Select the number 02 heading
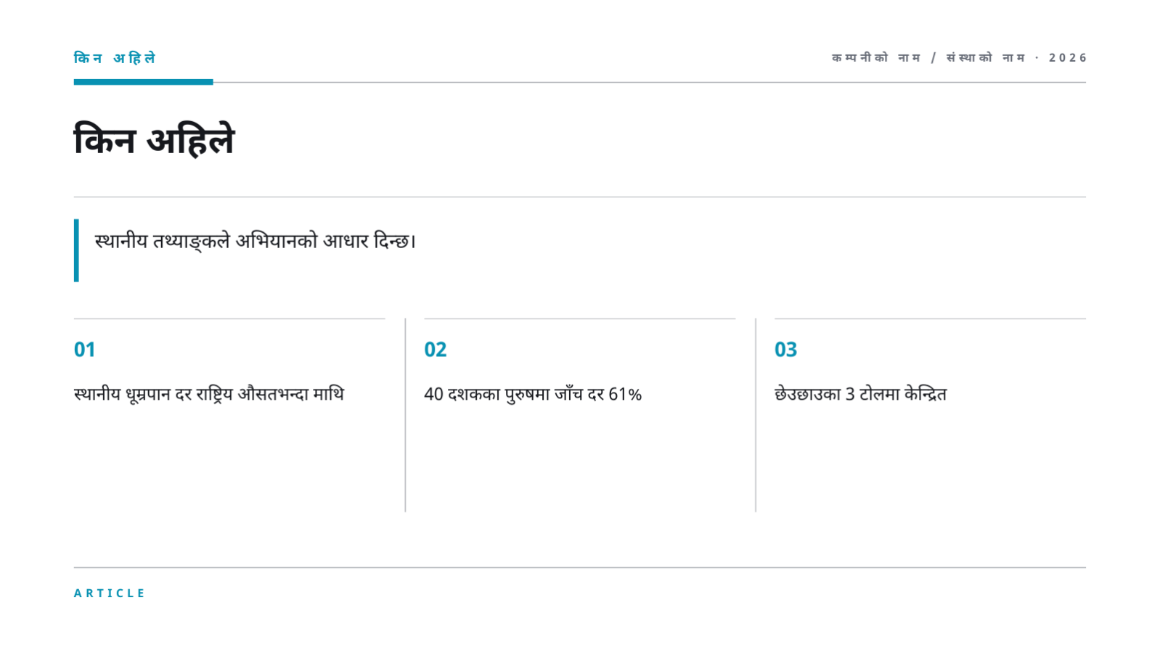Image resolution: width=1160 pixels, height=653 pixels. [x=436, y=350]
